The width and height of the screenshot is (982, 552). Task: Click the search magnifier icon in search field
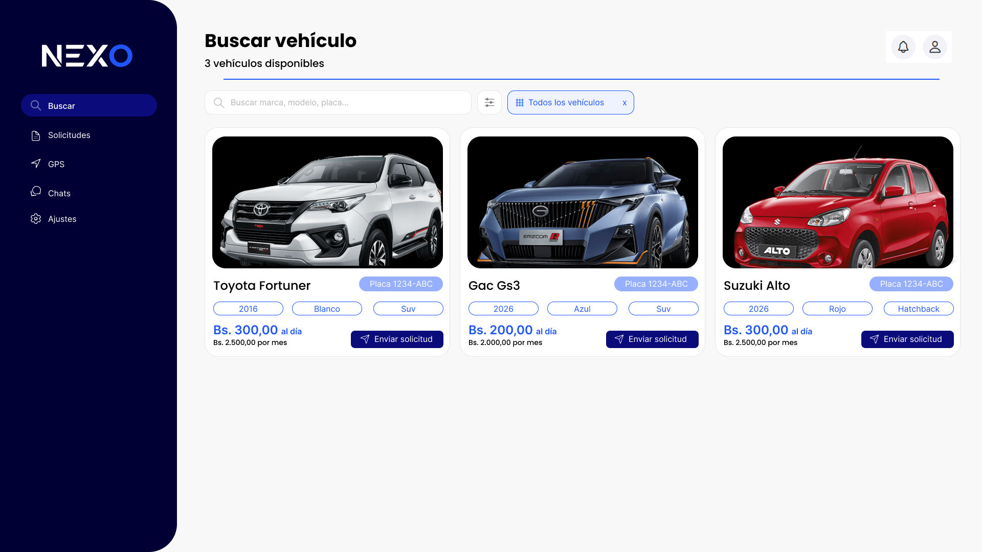219,103
